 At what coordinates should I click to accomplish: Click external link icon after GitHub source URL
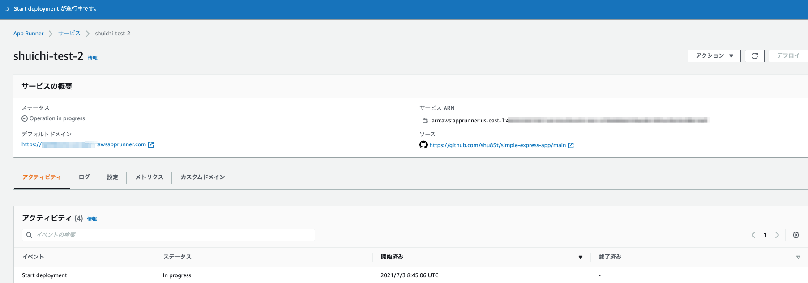[x=571, y=145]
